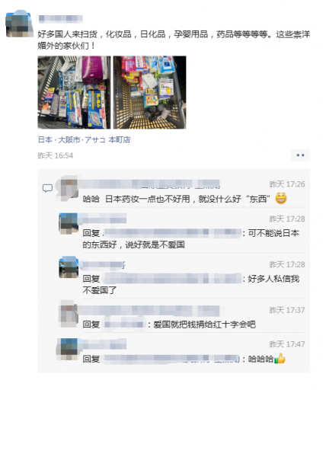Open the post author's avatar
Viewport: 323px width, 457px height.
(x=18, y=24)
